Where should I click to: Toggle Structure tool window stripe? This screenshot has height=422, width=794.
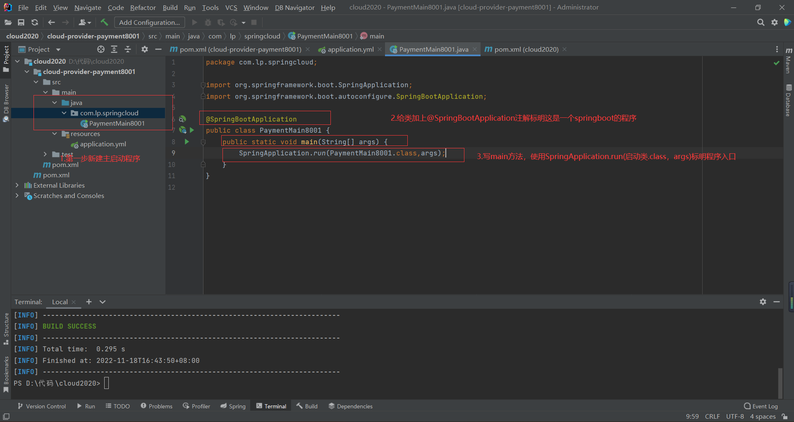6,329
